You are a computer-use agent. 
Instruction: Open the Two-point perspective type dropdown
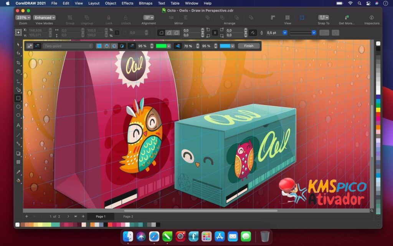(68, 46)
